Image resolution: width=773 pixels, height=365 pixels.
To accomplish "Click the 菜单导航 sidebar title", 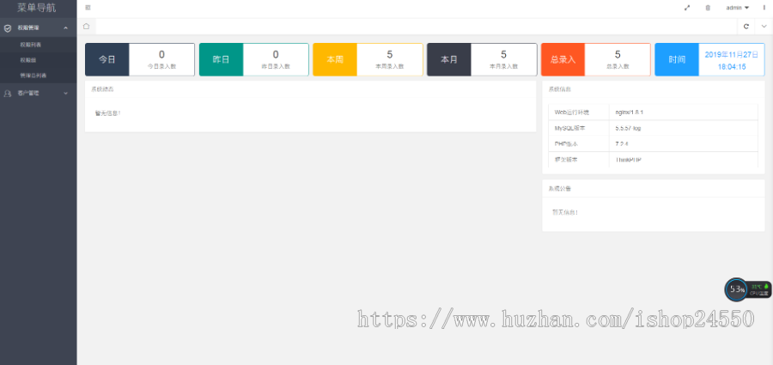I will 37,8.
